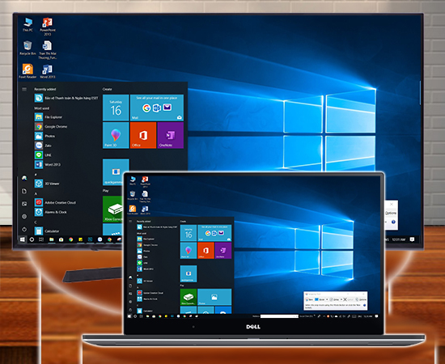This screenshot has width=445, height=364.
Task: Open OneNote tile on monitor Start menu
Action: click(171, 135)
